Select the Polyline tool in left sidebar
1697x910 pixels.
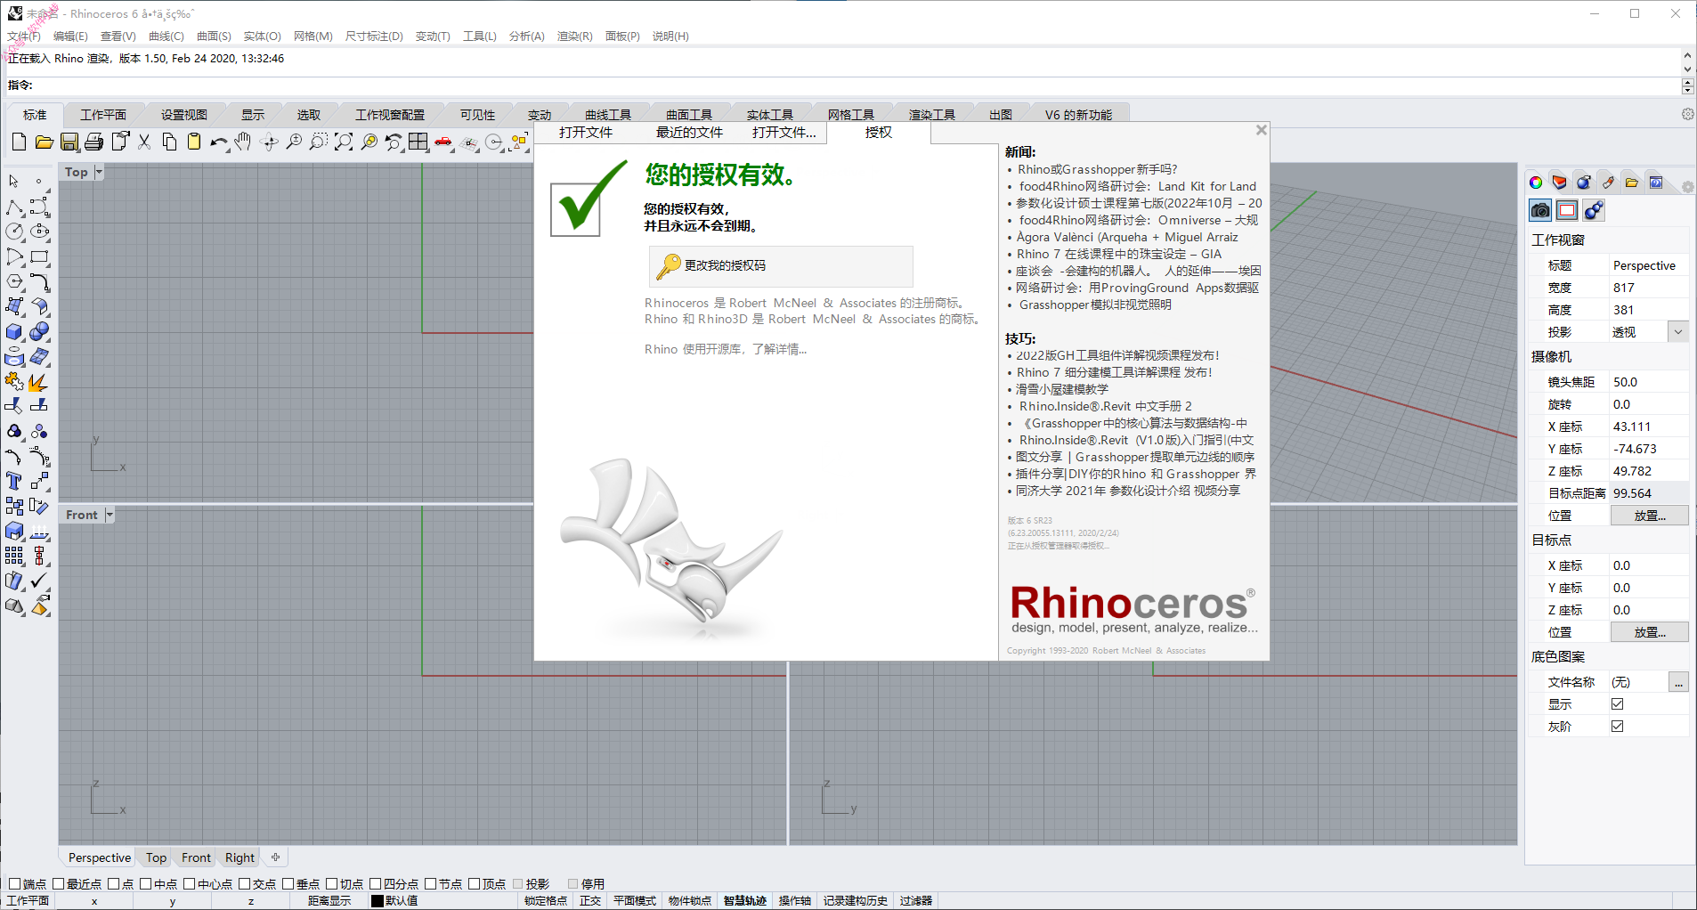[x=14, y=207]
